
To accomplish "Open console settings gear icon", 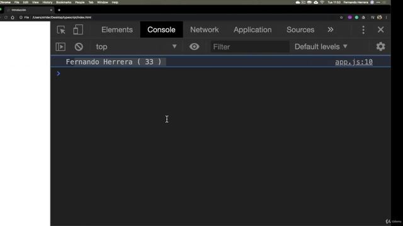I will pos(380,46).
